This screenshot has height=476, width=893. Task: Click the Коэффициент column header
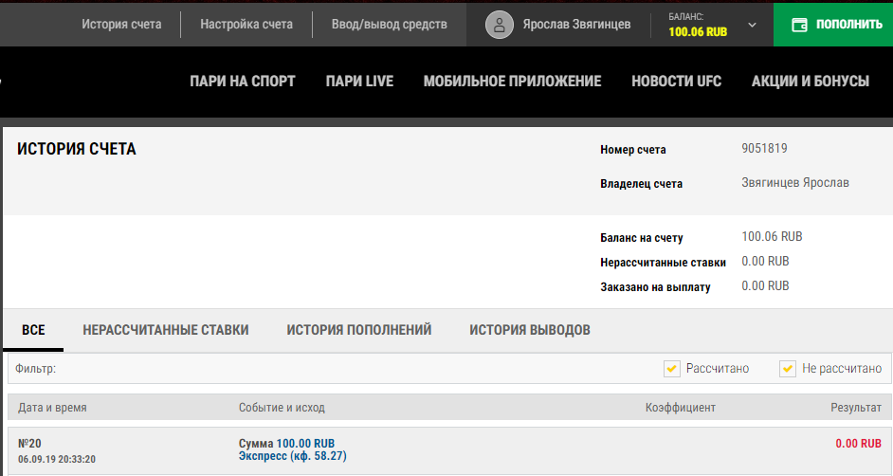pyautogui.click(x=680, y=408)
